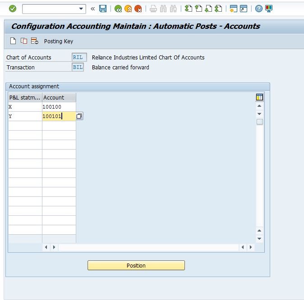304x300 pixels.
Task: Open the table column settings icon
Action: click(259, 97)
